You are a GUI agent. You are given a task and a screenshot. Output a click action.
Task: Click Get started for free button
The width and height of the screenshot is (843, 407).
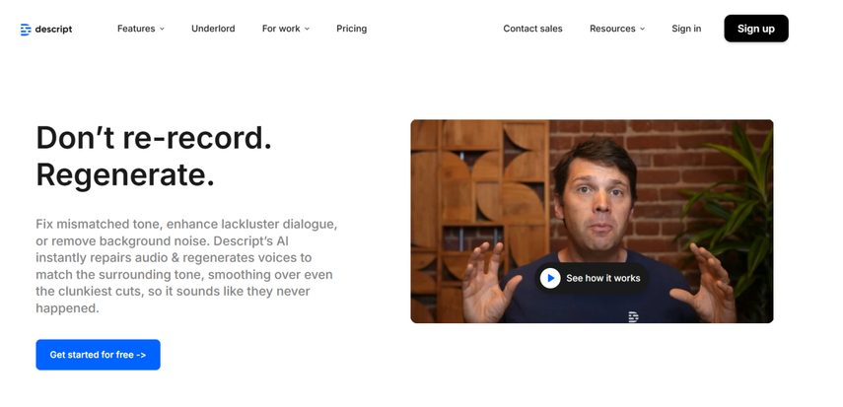(x=98, y=355)
